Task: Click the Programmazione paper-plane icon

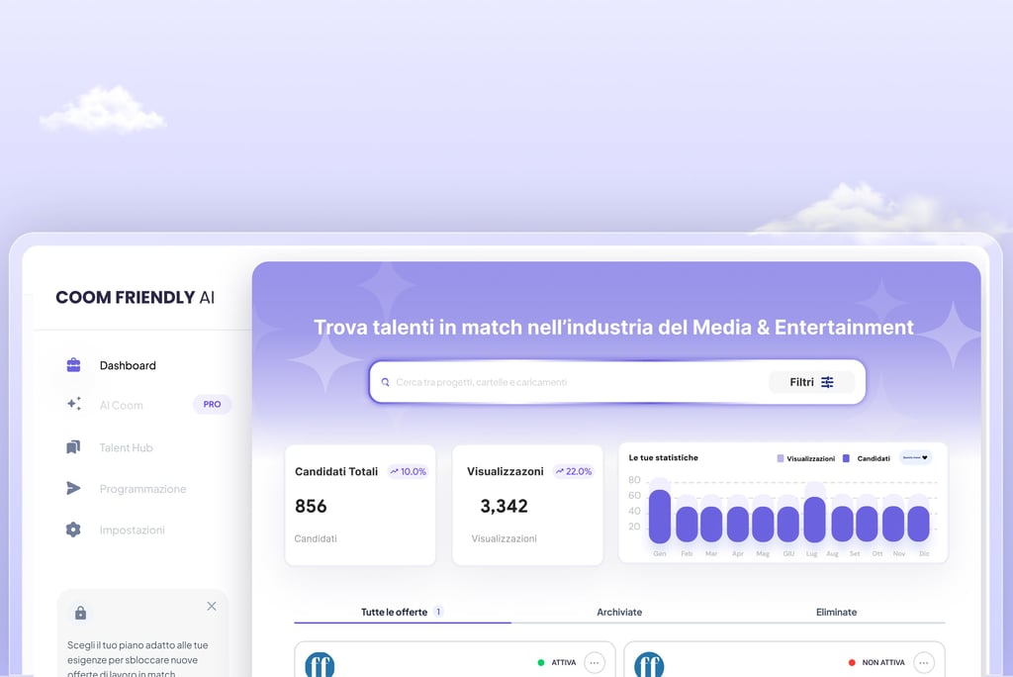Action: coord(73,488)
